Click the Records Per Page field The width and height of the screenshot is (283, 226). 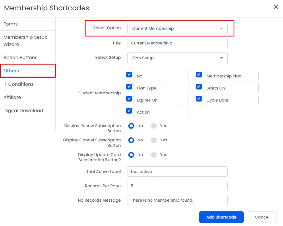[x=177, y=186]
